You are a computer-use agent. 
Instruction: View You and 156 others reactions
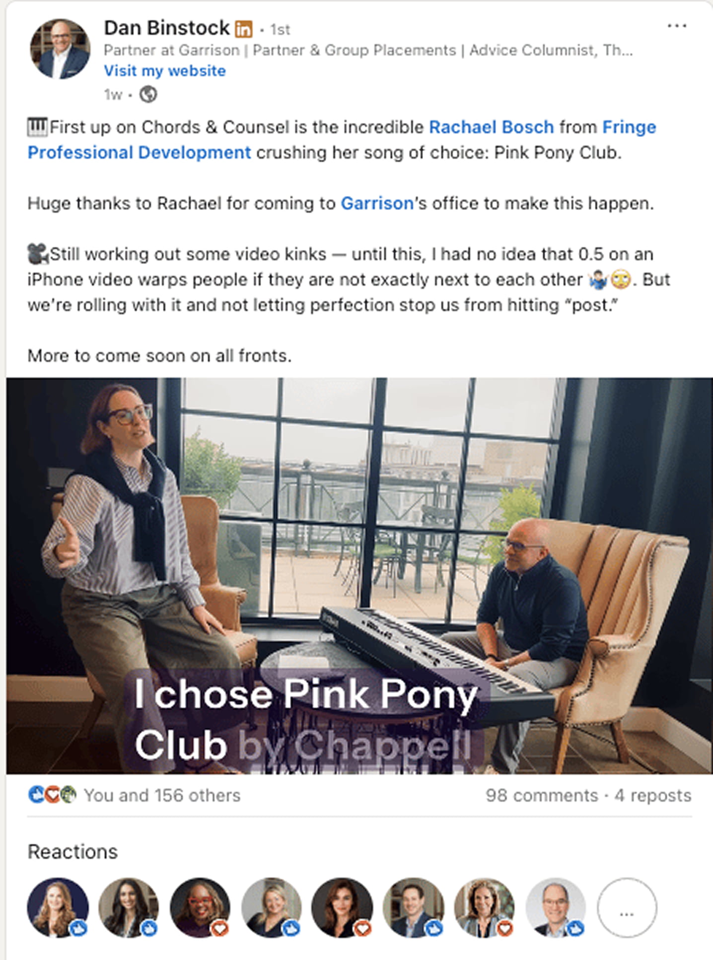pos(162,795)
